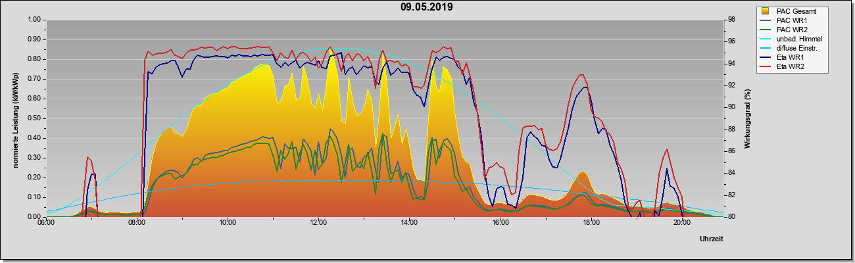The height and width of the screenshot is (263, 855).
Task: Click the 08:00 time axis label
Action: (x=137, y=222)
